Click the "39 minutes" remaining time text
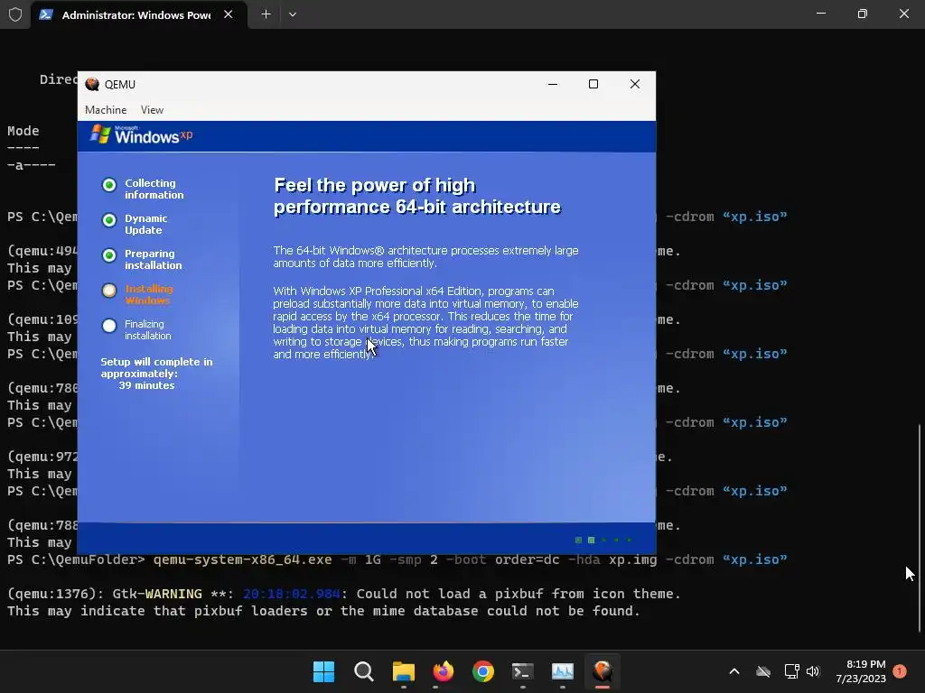The height and width of the screenshot is (693, 925). coord(147,385)
